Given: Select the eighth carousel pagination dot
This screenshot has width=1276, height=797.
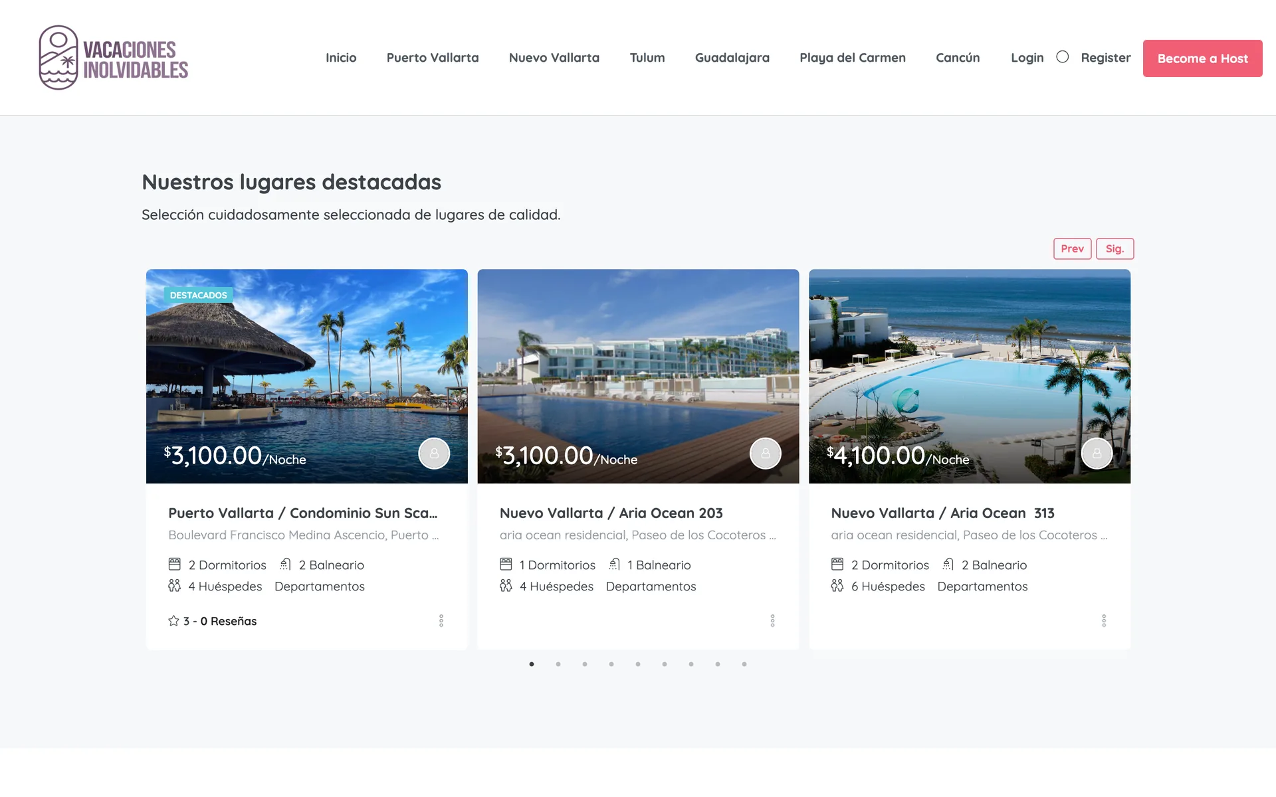Looking at the screenshot, I should tap(718, 664).
